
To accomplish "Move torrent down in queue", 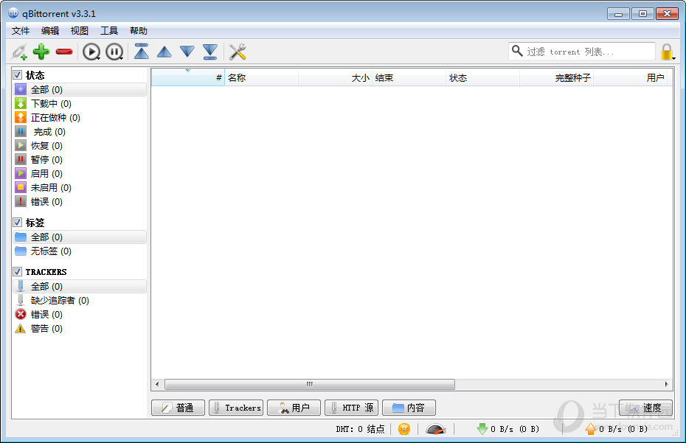I will pyautogui.click(x=187, y=52).
